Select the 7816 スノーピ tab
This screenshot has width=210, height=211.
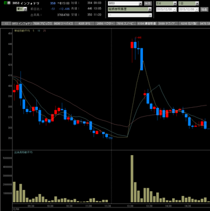(x=126, y=23)
